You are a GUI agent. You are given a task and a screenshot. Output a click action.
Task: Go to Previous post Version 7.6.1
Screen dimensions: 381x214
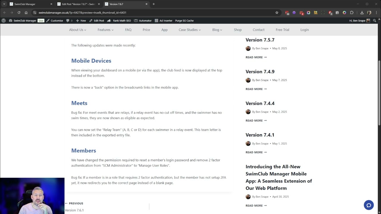tap(74, 207)
